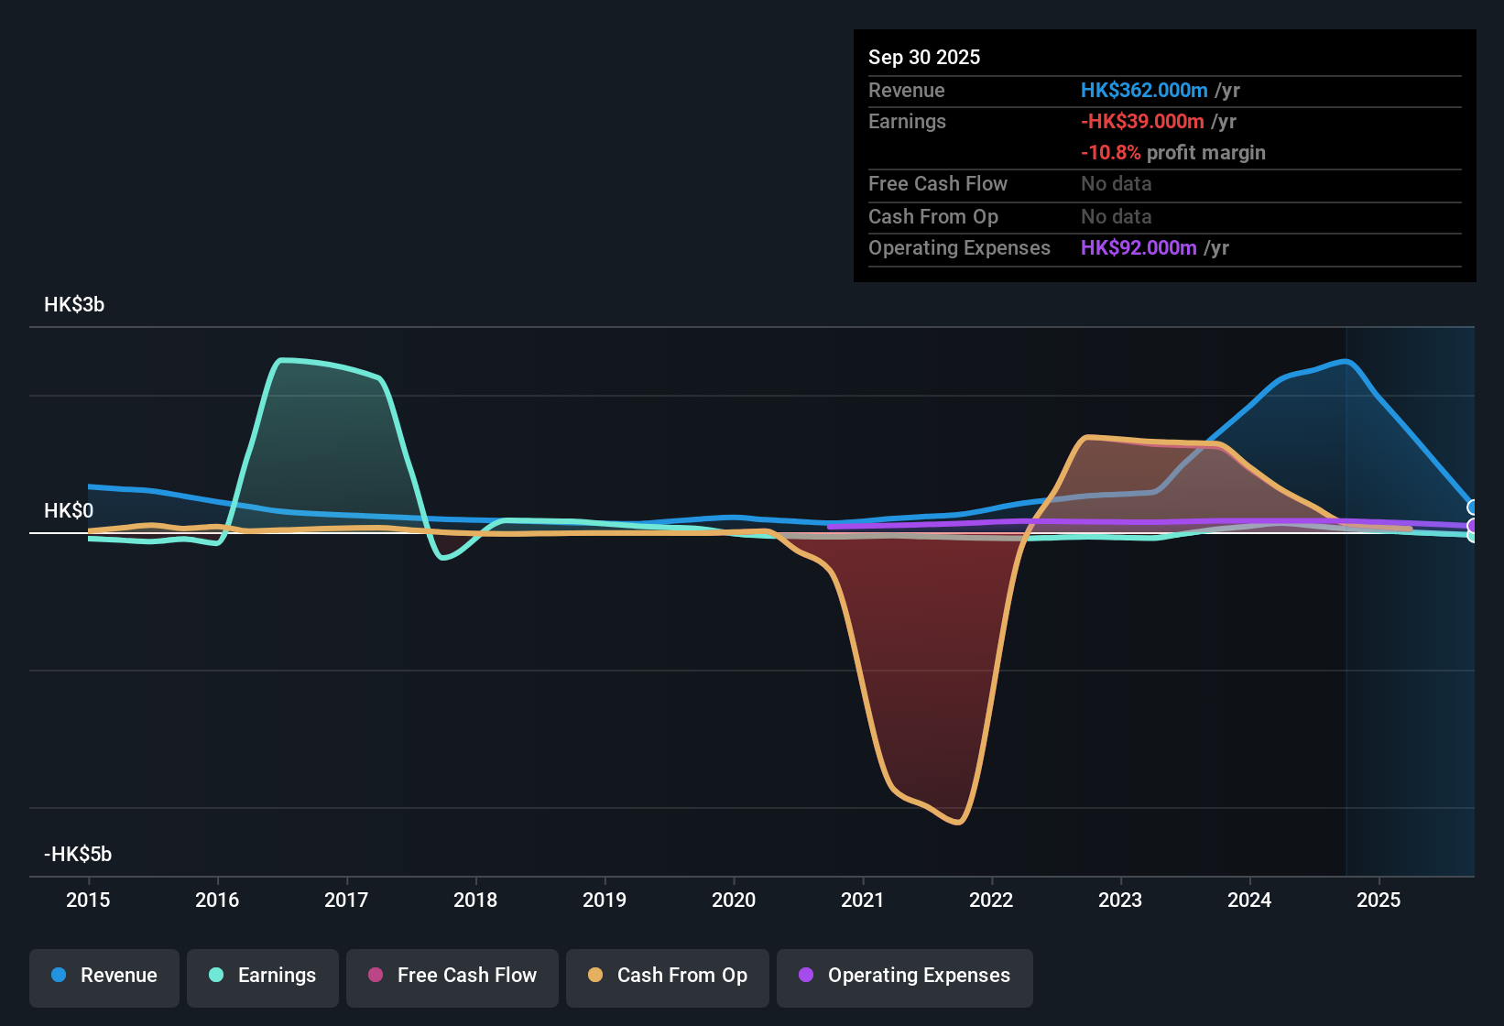
Task: Expand the Cash From Op legend entry
Action: [667, 977]
